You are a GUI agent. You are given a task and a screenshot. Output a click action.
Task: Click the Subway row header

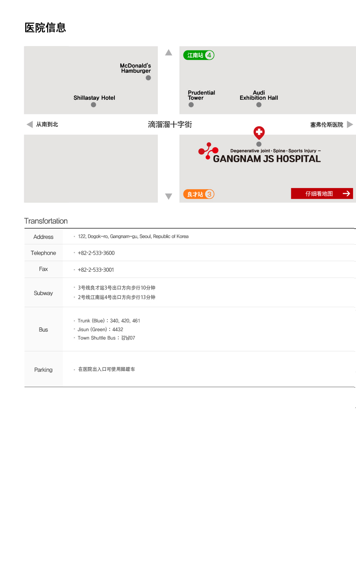point(43,293)
